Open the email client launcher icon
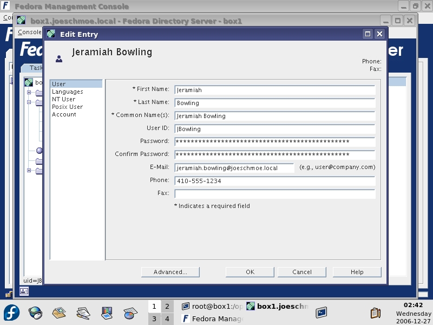 pyautogui.click(x=59, y=313)
